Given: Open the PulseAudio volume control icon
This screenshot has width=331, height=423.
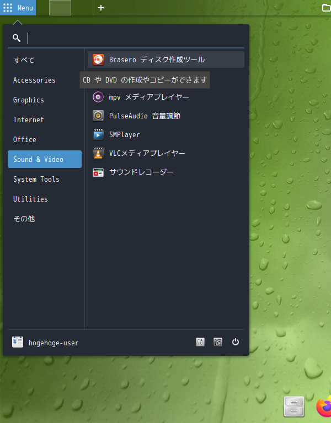Looking at the screenshot, I should coord(98,116).
